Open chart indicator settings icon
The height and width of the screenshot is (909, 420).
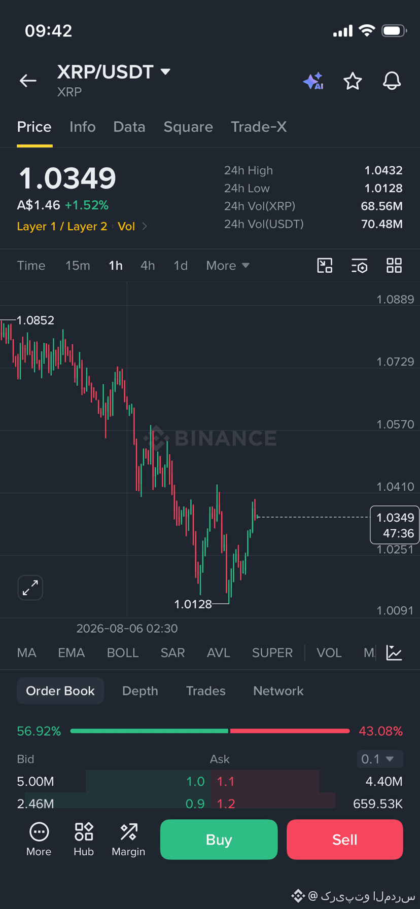pyautogui.click(x=359, y=266)
